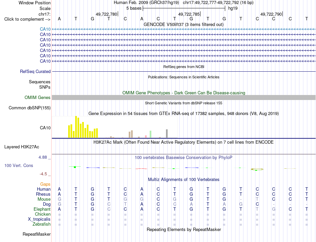Click the pink bar in the GTEx chart
Image resolution: width=316 pixels, height=242 pixels.
click(x=146, y=137)
